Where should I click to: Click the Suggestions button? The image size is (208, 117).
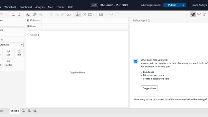(149, 88)
